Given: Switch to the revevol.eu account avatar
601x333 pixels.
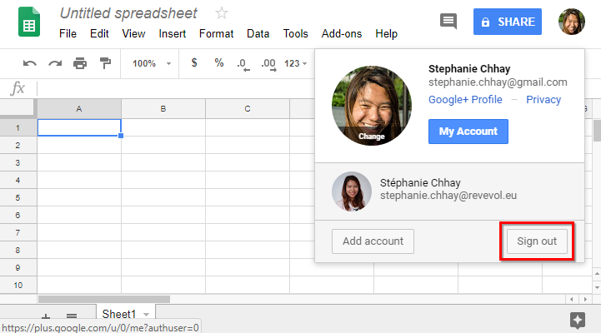Looking at the screenshot, I should click(x=352, y=191).
